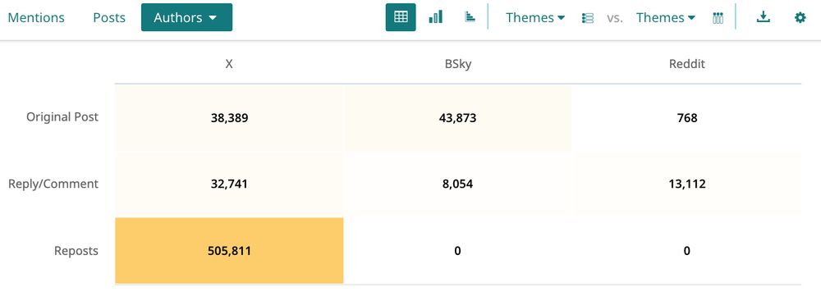821x296 pixels.
Task: Switch to table grid view icon
Action: pyautogui.click(x=401, y=17)
